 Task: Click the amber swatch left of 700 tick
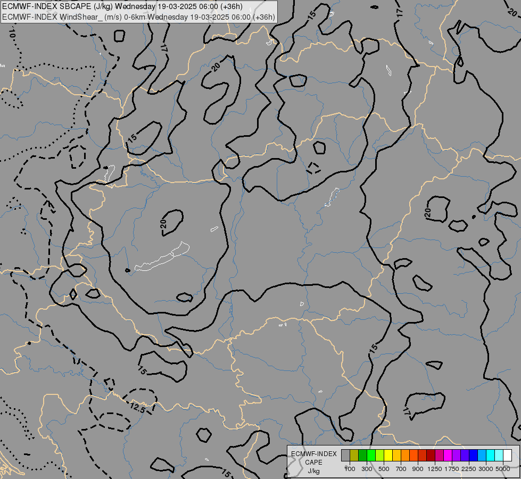coord(396,456)
